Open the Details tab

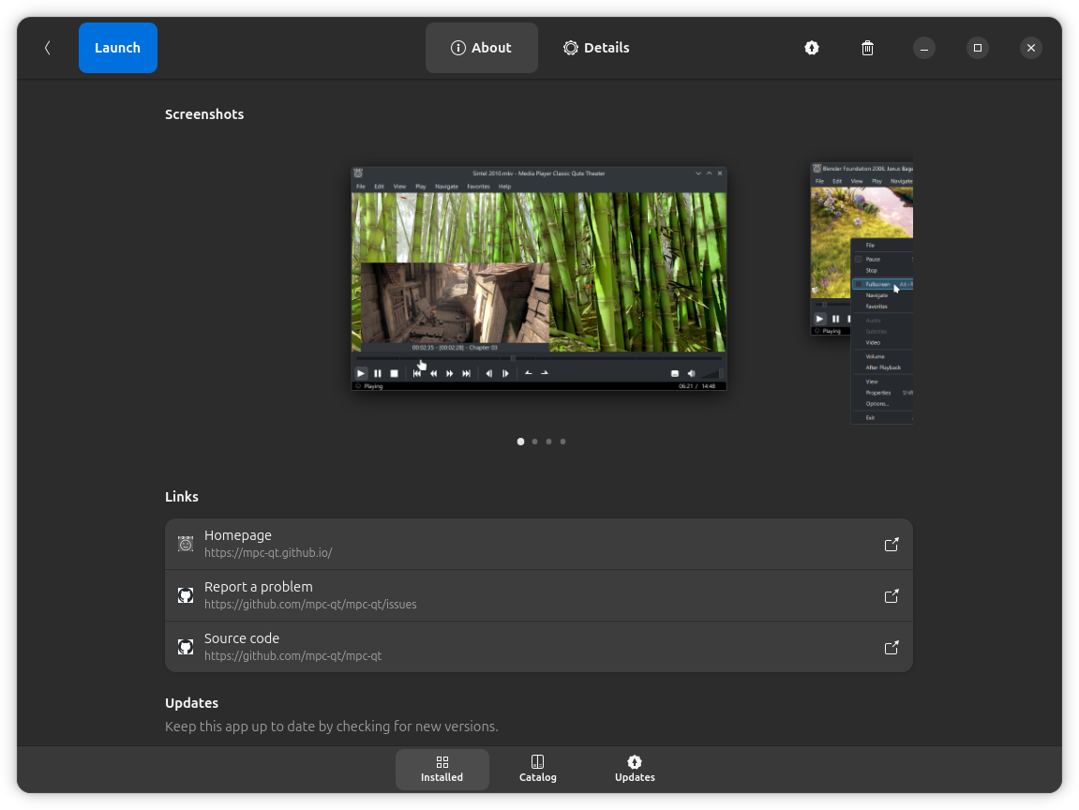[596, 48]
